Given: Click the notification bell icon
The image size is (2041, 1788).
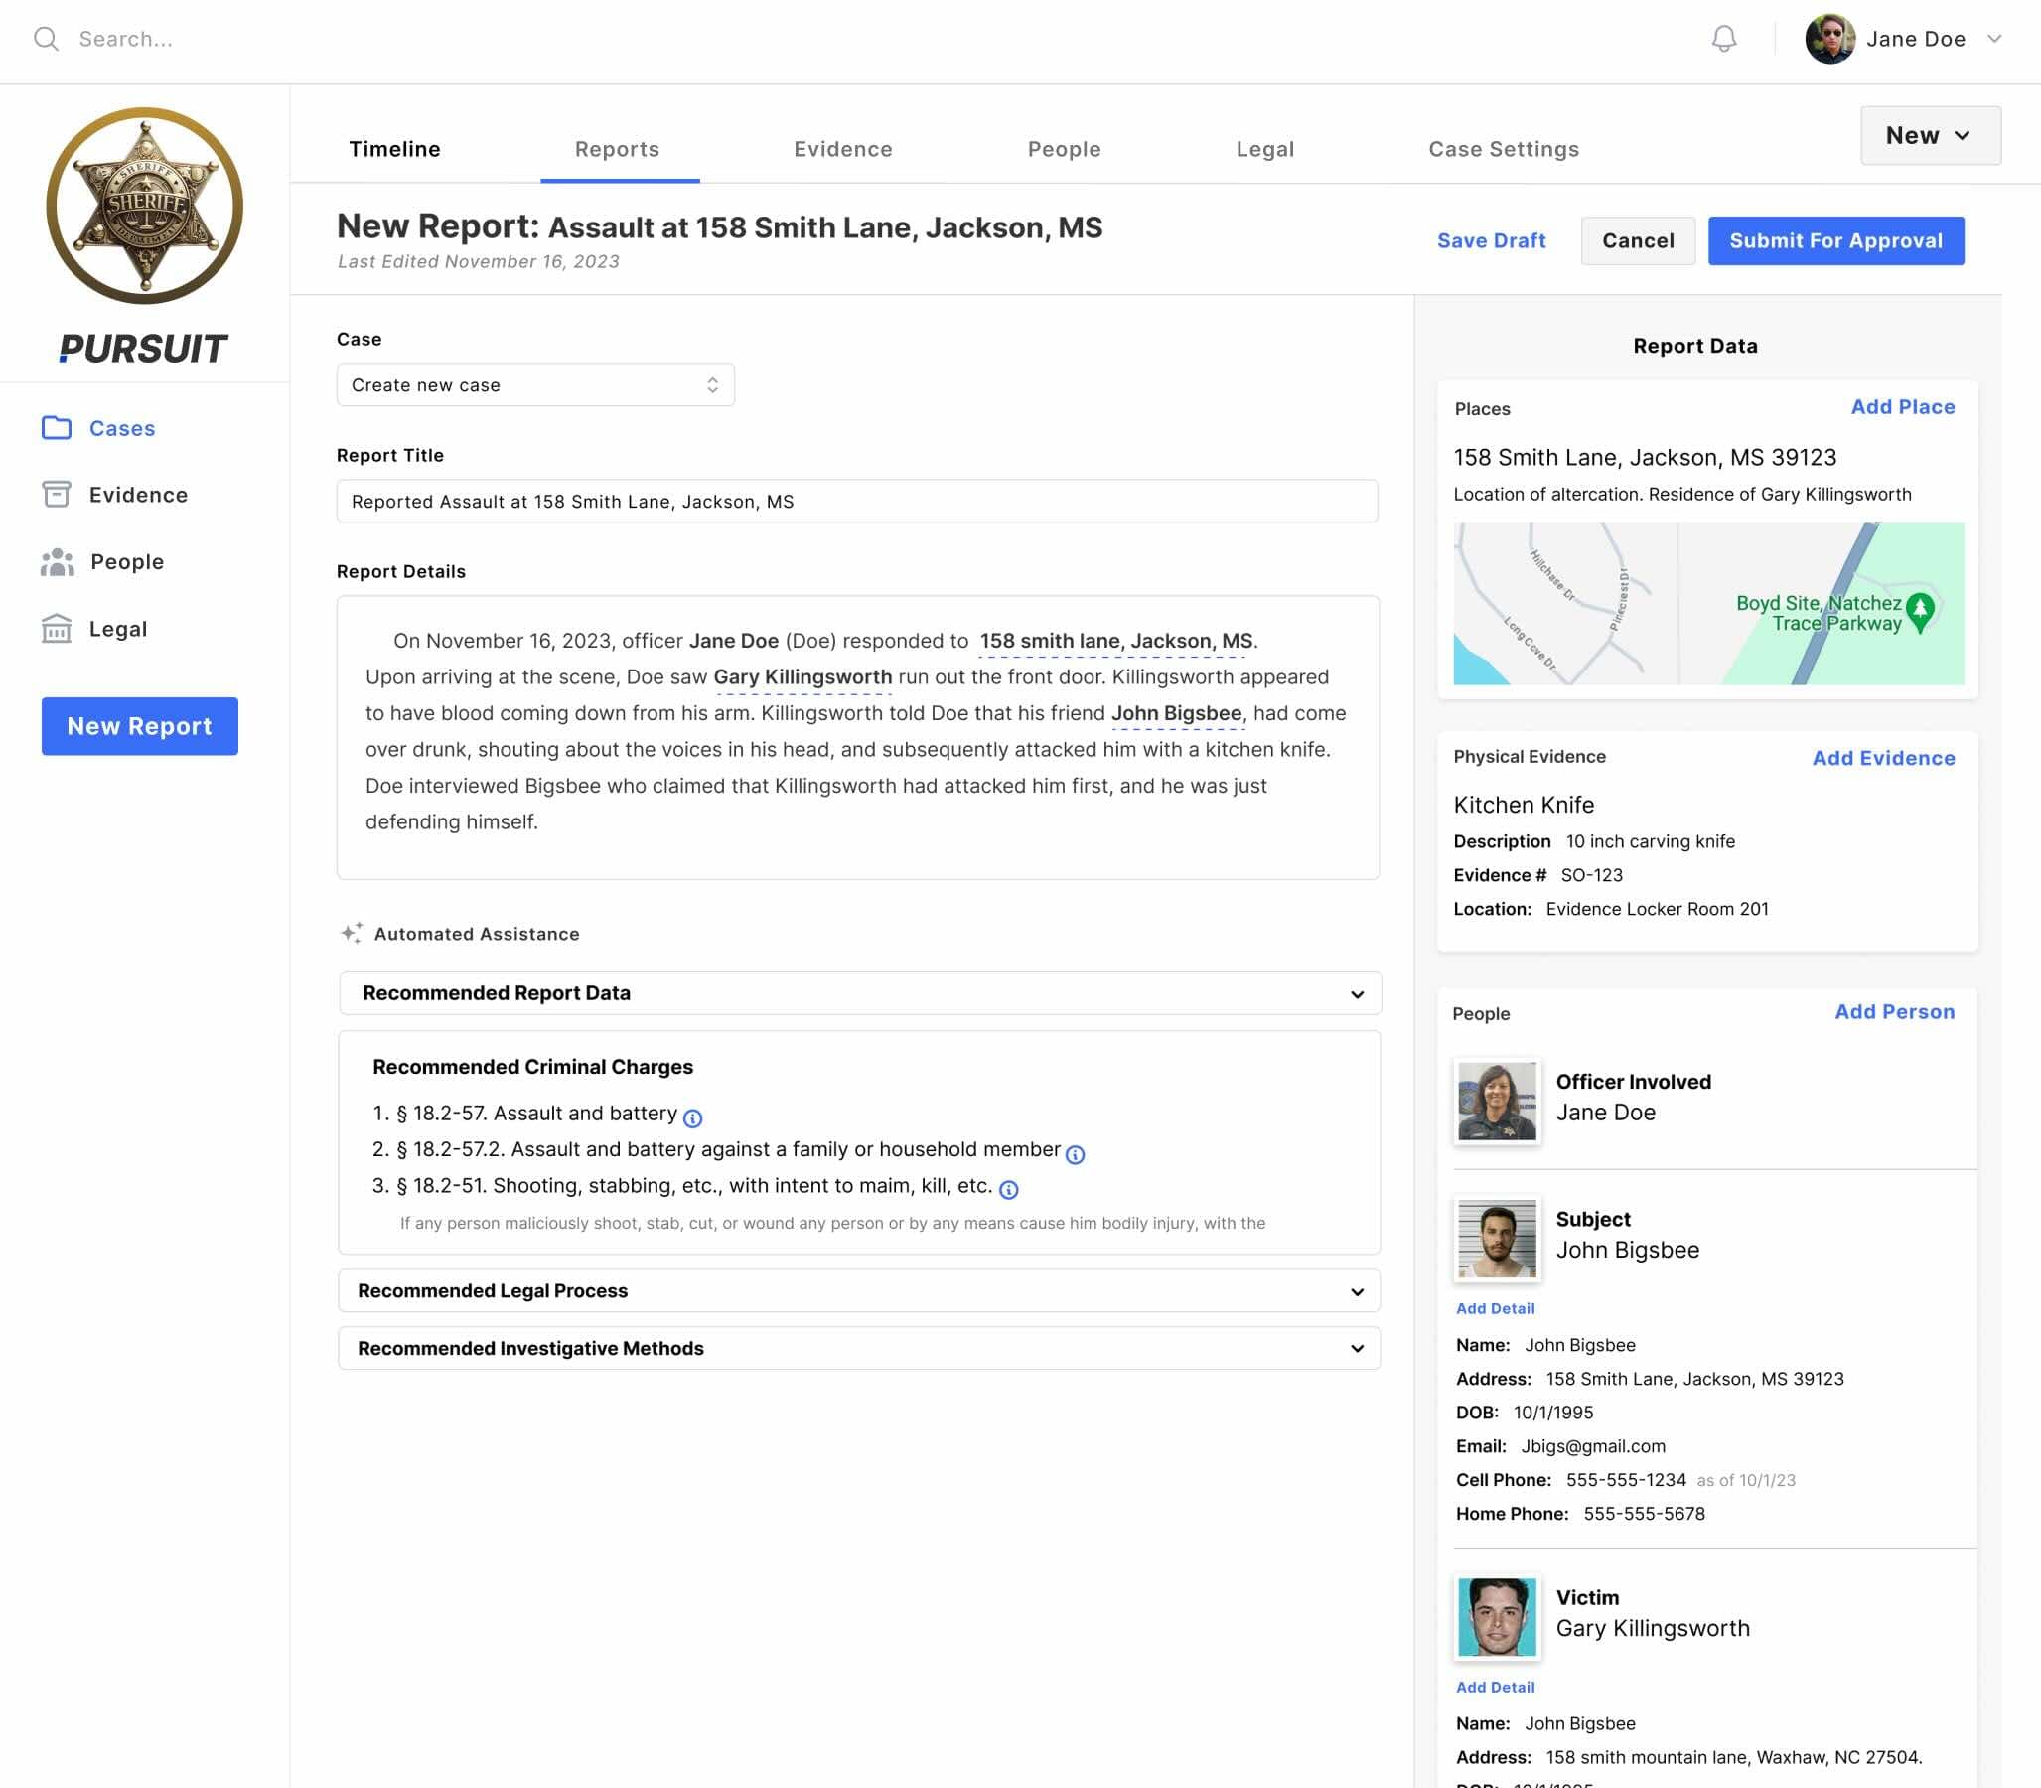Looking at the screenshot, I should 1723,39.
